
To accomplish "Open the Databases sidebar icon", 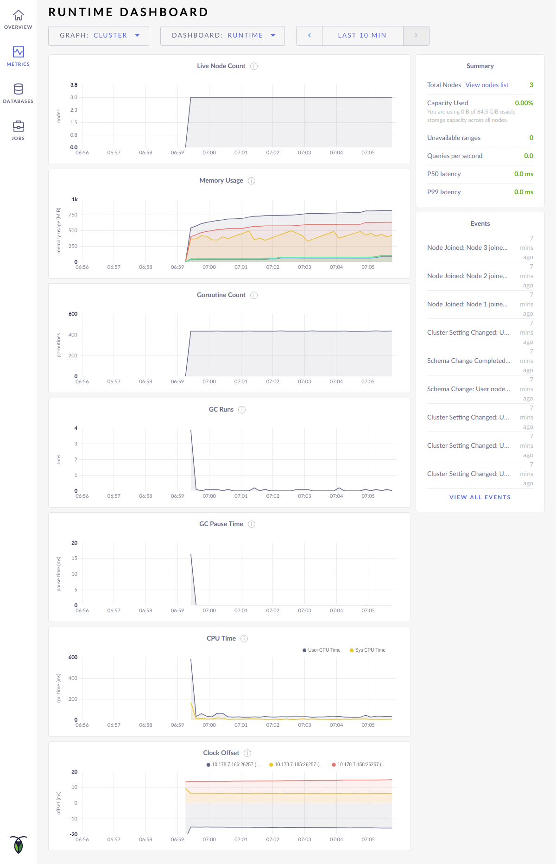I will pos(18,89).
